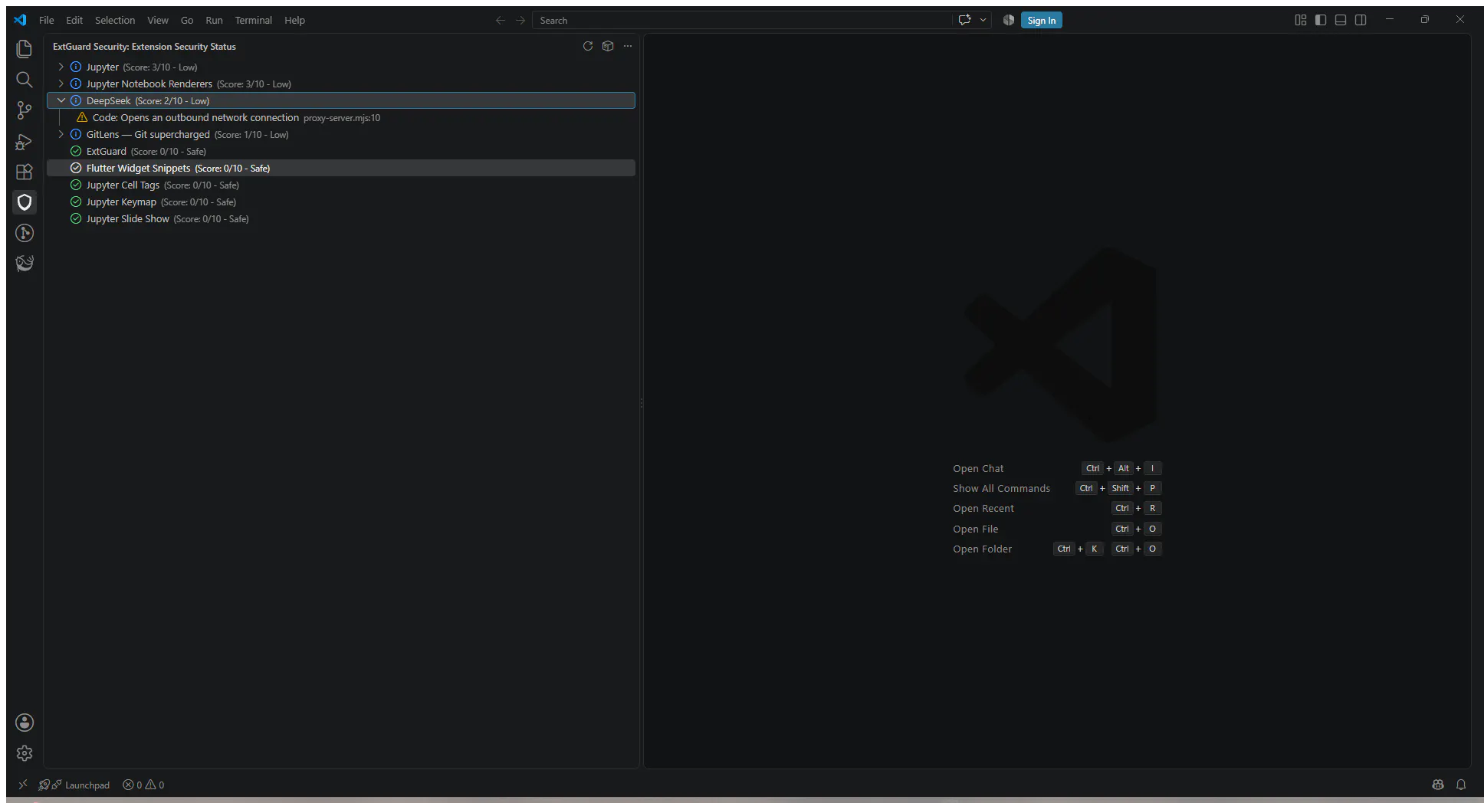Open the Selection menu
Screen dimensions: 1484x803
[115, 20]
